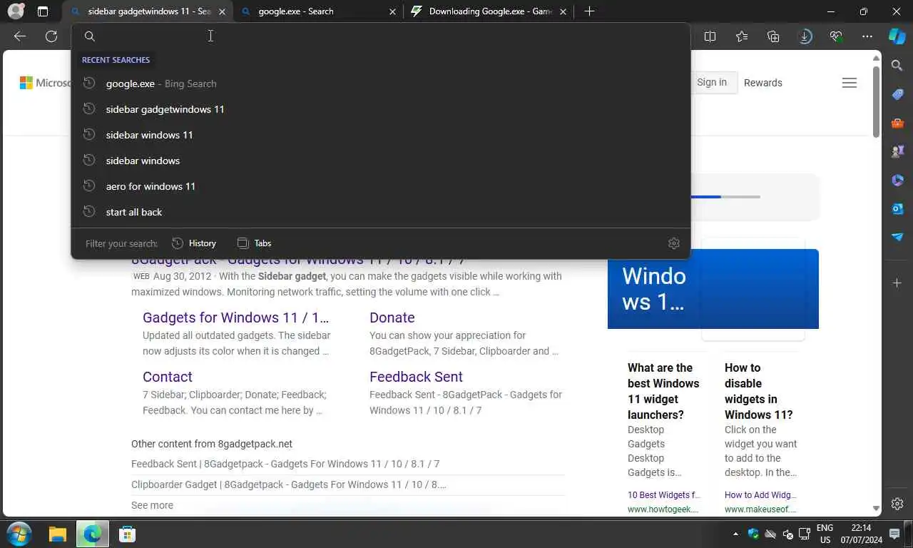The height and width of the screenshot is (548, 913).
Task: Open Microsoft Rewards link
Action: pos(763,83)
